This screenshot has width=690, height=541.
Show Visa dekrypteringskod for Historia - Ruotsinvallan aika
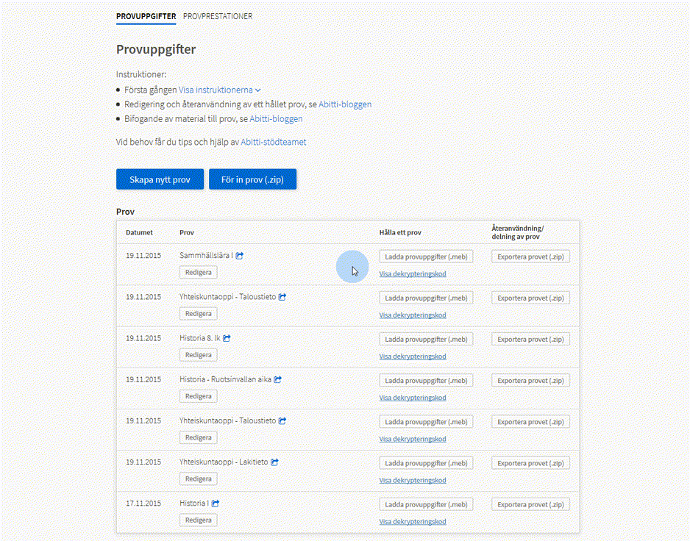(x=412, y=398)
